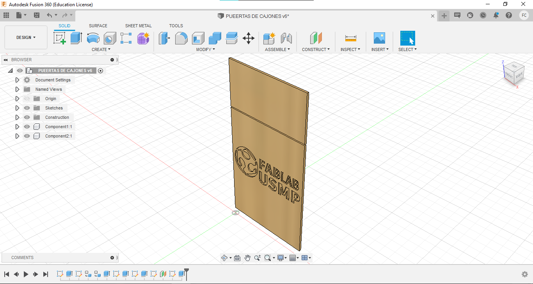
Task: Select the Measure tool
Action: [x=350, y=38]
